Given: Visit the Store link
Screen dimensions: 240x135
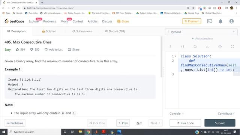Looking at the screenshot, I should click(x=123, y=21).
